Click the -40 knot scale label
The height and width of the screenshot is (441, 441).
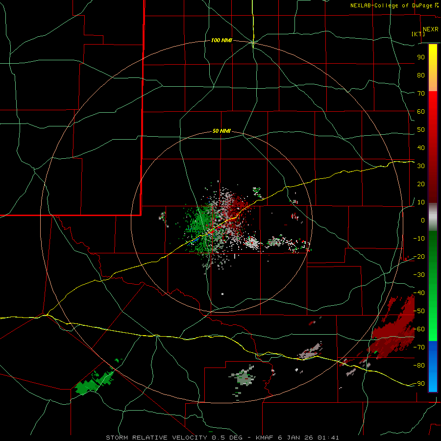click(x=419, y=293)
